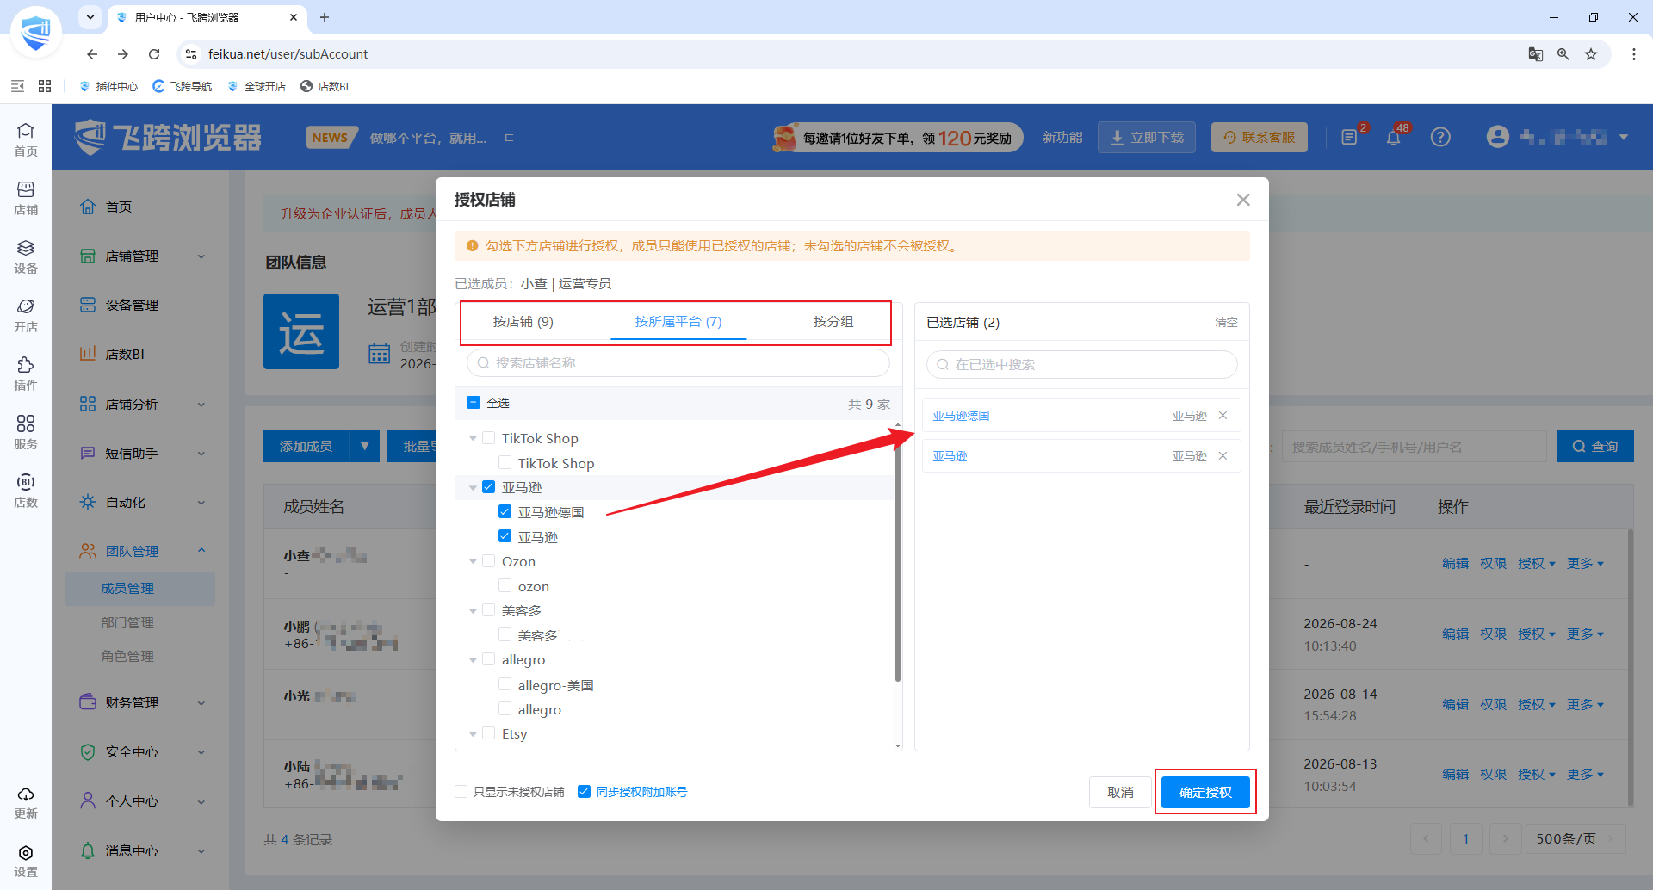Viewport: 1653px width, 890px height.
Task: Click the 查询 search button
Action: click(1595, 446)
